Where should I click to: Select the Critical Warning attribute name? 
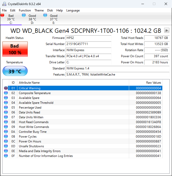pos(30,88)
